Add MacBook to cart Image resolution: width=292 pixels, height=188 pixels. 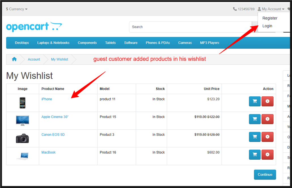[255, 155]
